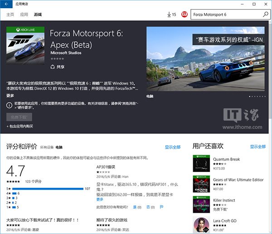Viewport: 272px width, 234px height.
Task: Maximize the 应用商店 window
Action: 254,4
